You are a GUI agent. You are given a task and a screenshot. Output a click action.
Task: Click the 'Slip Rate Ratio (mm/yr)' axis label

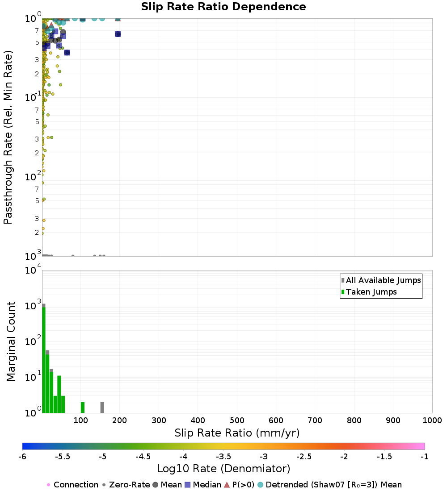237,433
